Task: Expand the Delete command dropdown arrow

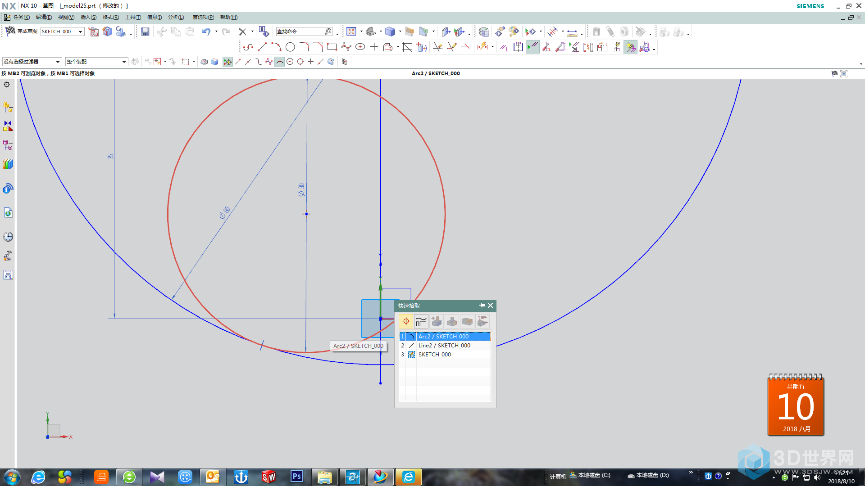Action: (x=252, y=31)
